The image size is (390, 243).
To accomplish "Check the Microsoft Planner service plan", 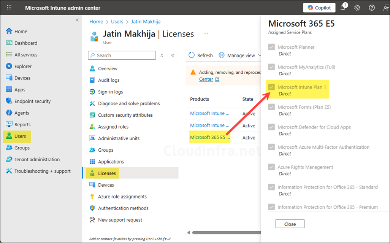I will (x=271, y=47).
